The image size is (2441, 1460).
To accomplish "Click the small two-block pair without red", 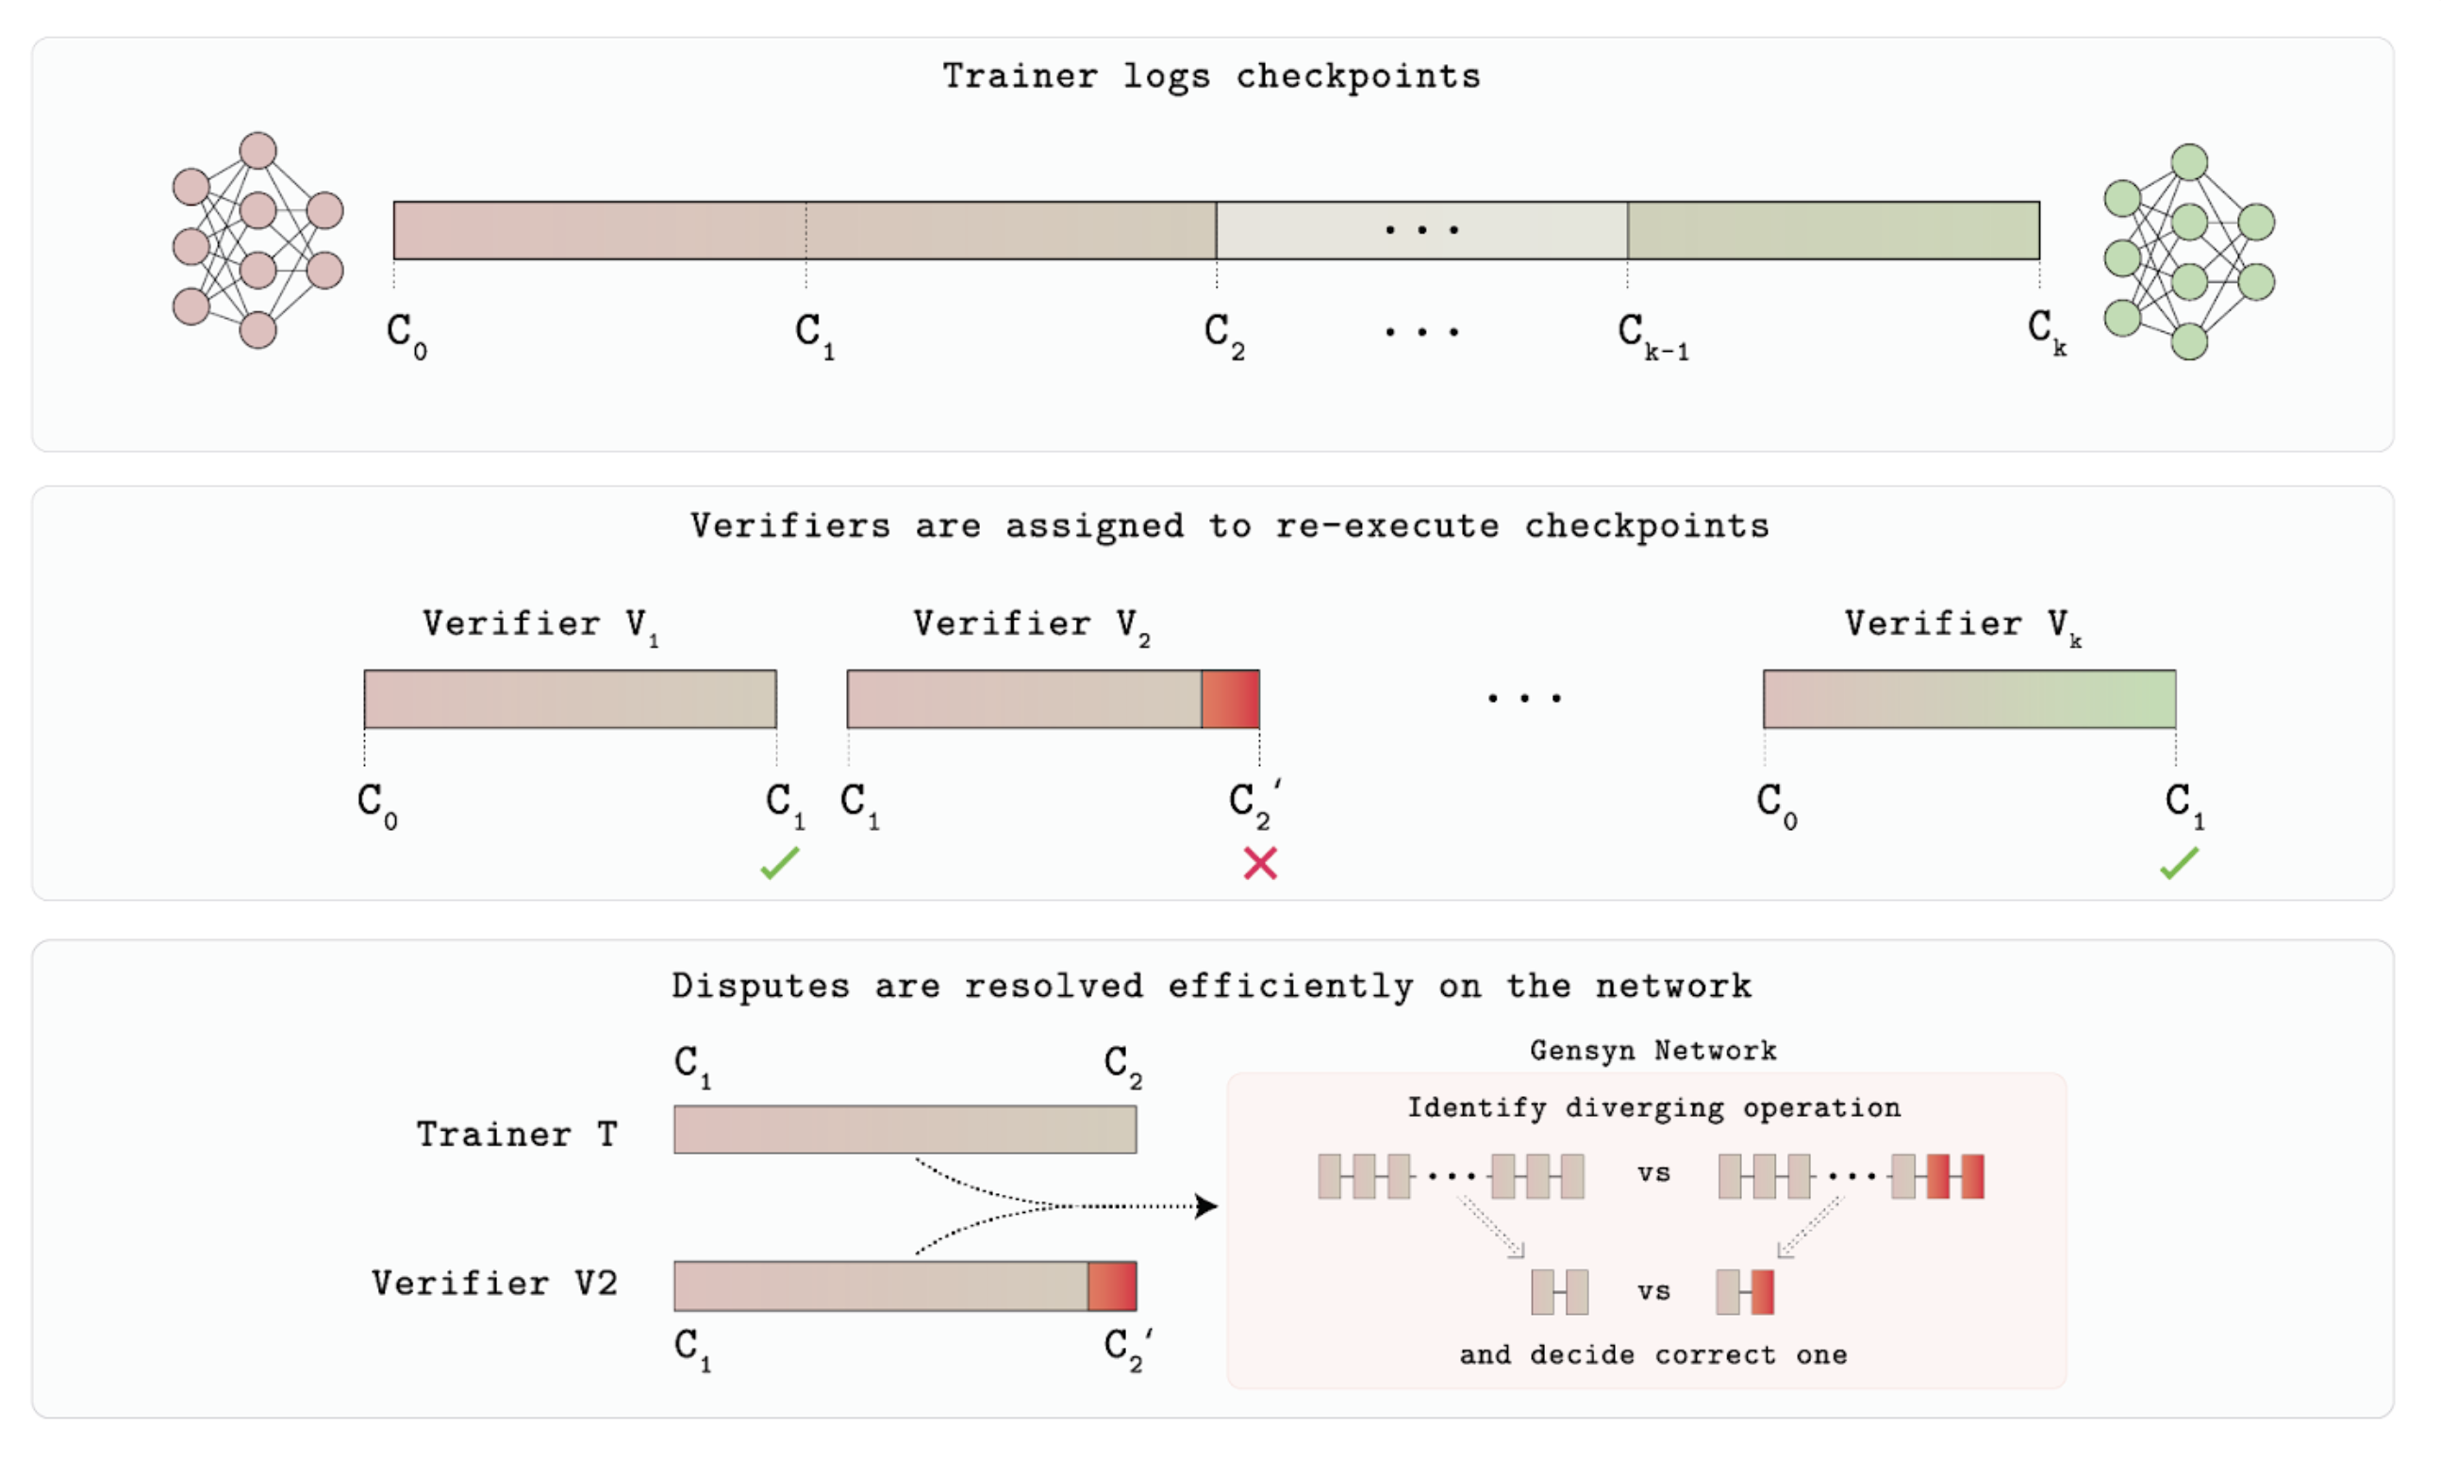I will pos(1559,1293).
